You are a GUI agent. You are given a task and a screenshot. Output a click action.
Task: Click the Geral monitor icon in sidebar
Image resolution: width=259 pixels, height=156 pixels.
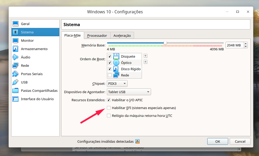[x=15, y=24]
